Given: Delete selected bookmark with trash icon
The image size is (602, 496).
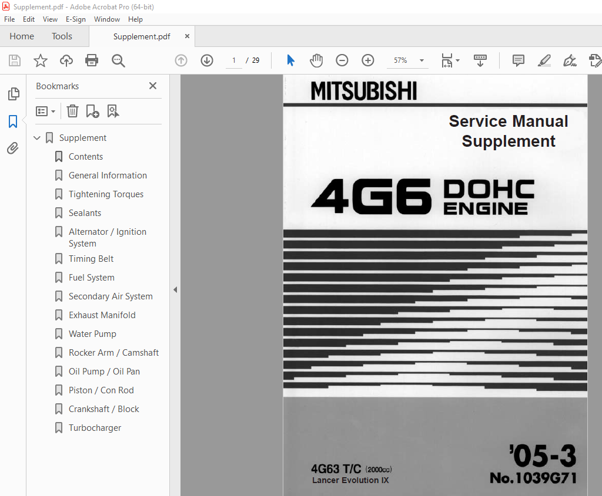Looking at the screenshot, I should (x=72, y=111).
